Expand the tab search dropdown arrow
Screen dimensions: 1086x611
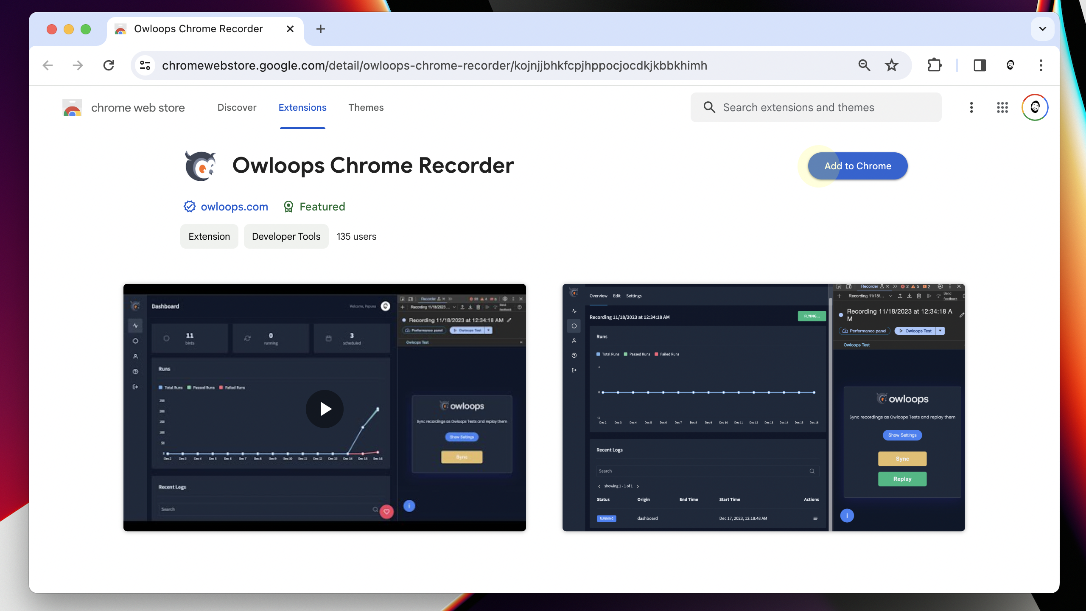point(1042,29)
